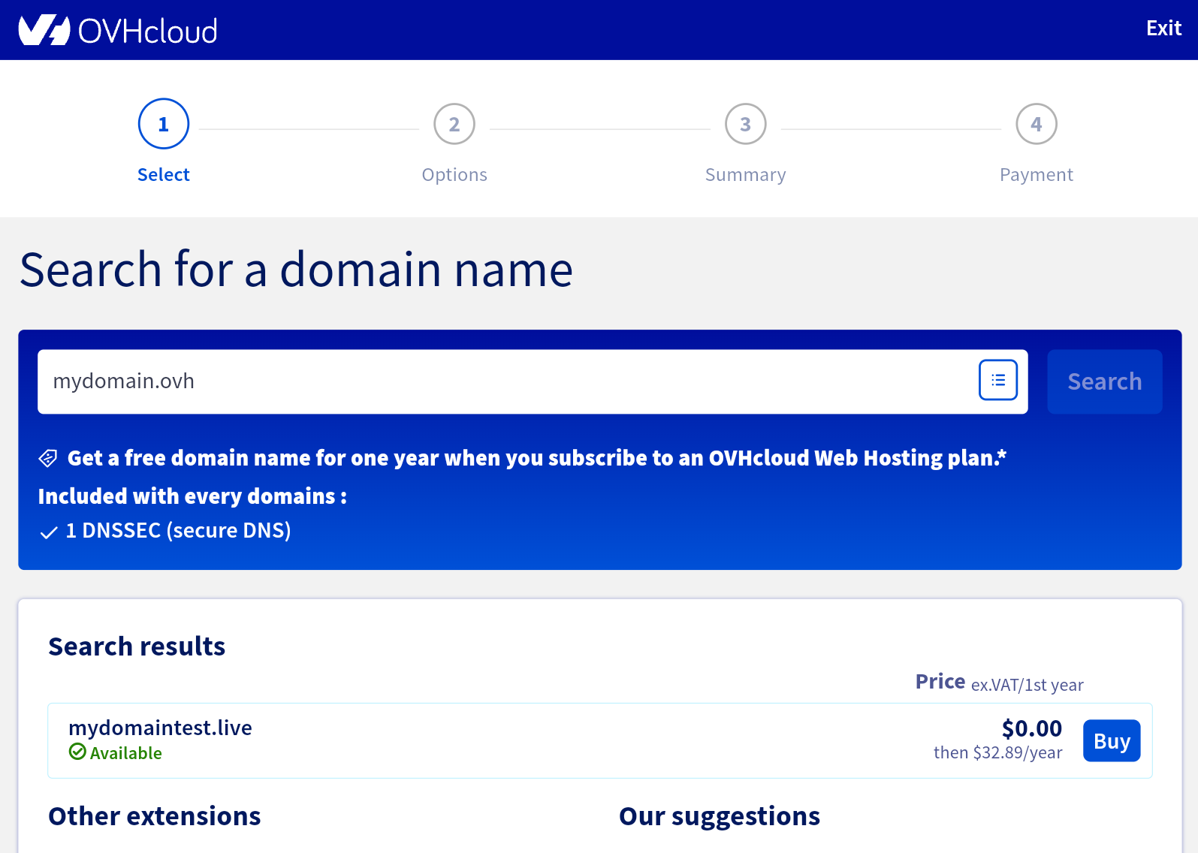Jump to the step 3 circle
This screenshot has height=853, width=1198.
tap(745, 124)
